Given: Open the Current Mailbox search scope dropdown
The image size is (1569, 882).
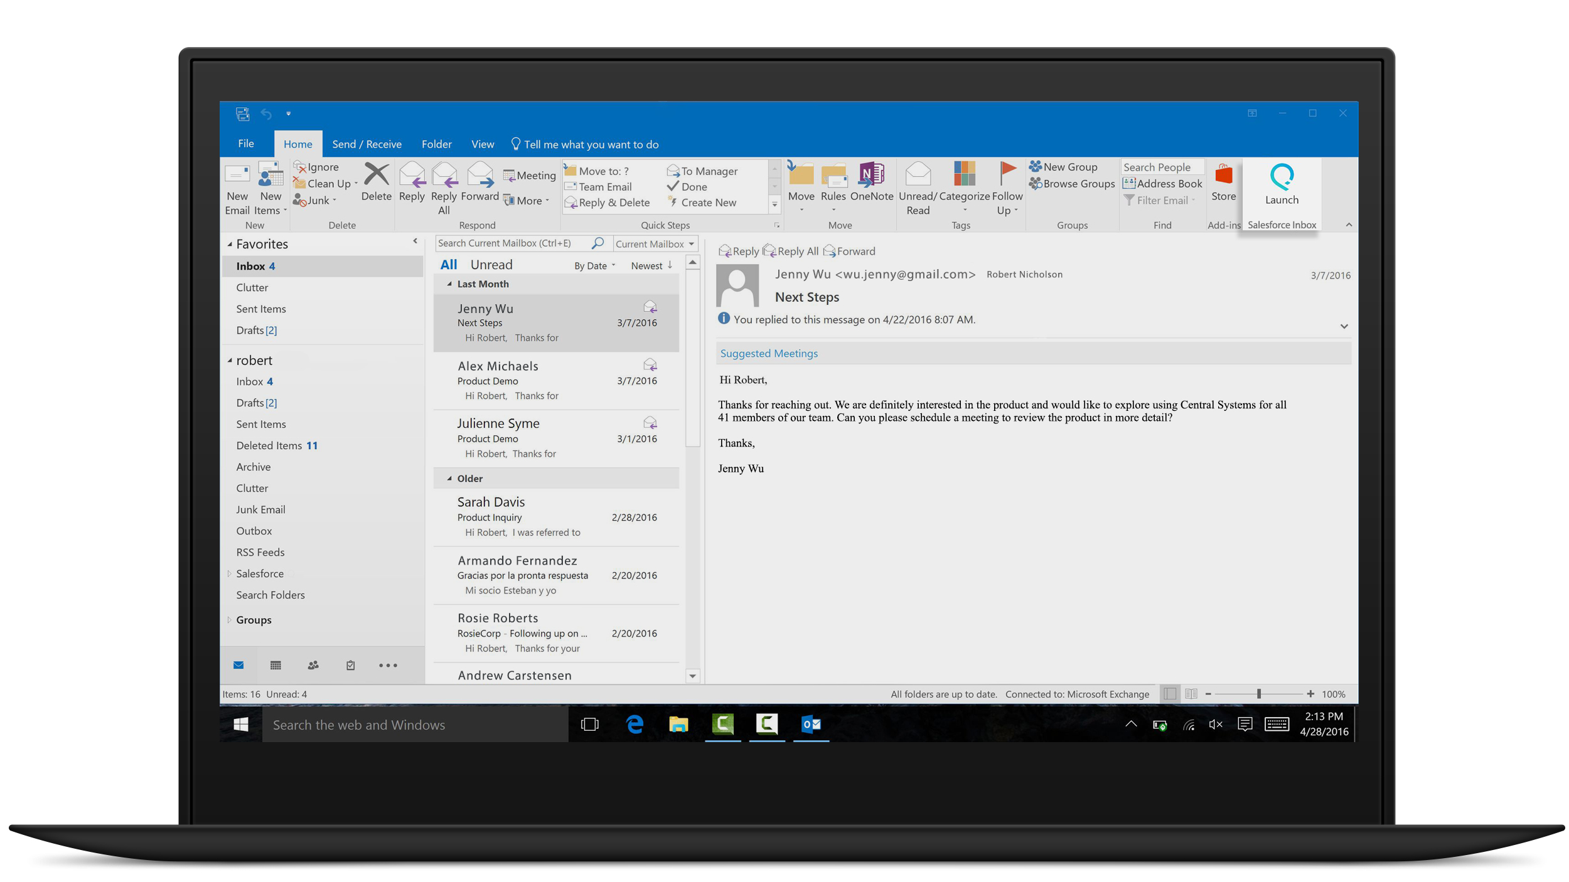Looking at the screenshot, I should [655, 244].
